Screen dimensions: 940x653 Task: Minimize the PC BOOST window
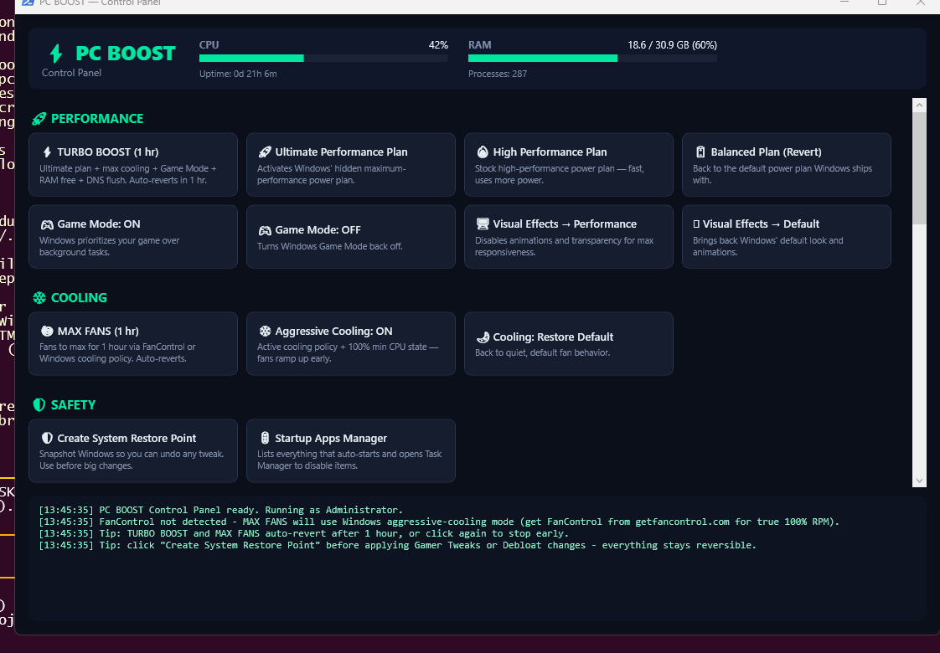[844, 3]
